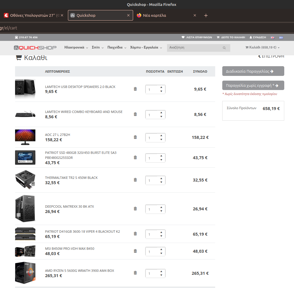Select the Quickshop tab
Image resolution: width=294 pixels, height=288 pixels.
click(x=100, y=15)
